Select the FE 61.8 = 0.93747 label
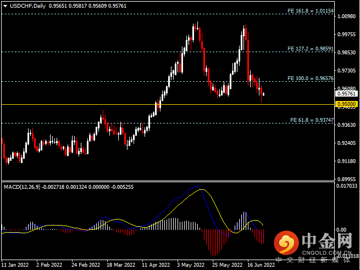Image resolution: width=360 pixels, height=270 pixels. [312, 120]
